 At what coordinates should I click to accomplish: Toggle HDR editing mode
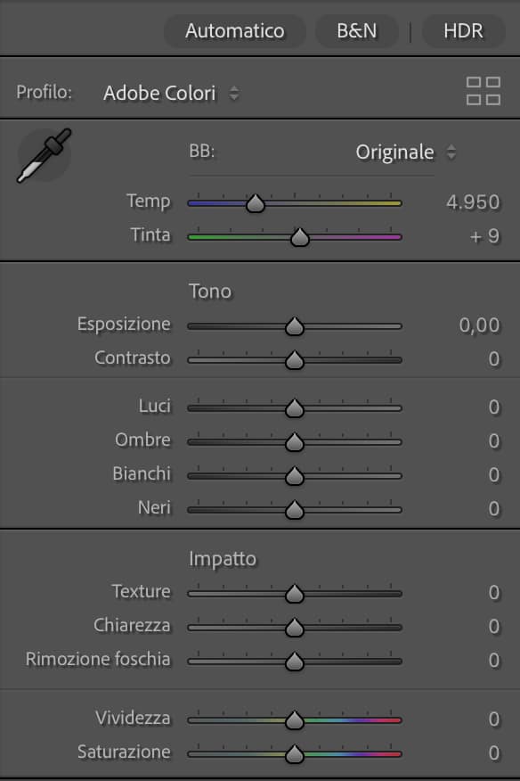[x=462, y=31]
